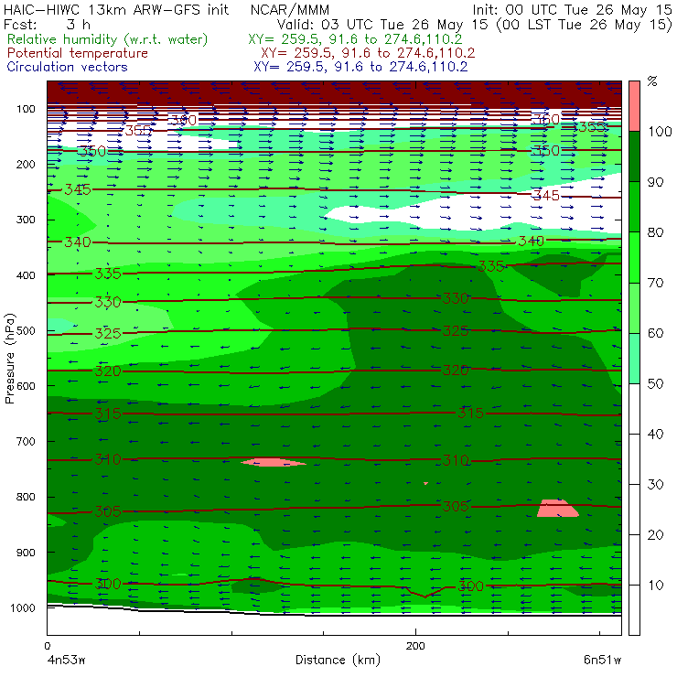
Task: Click the 'Fcst: 3 h' forecast label
Action: pos(47,24)
